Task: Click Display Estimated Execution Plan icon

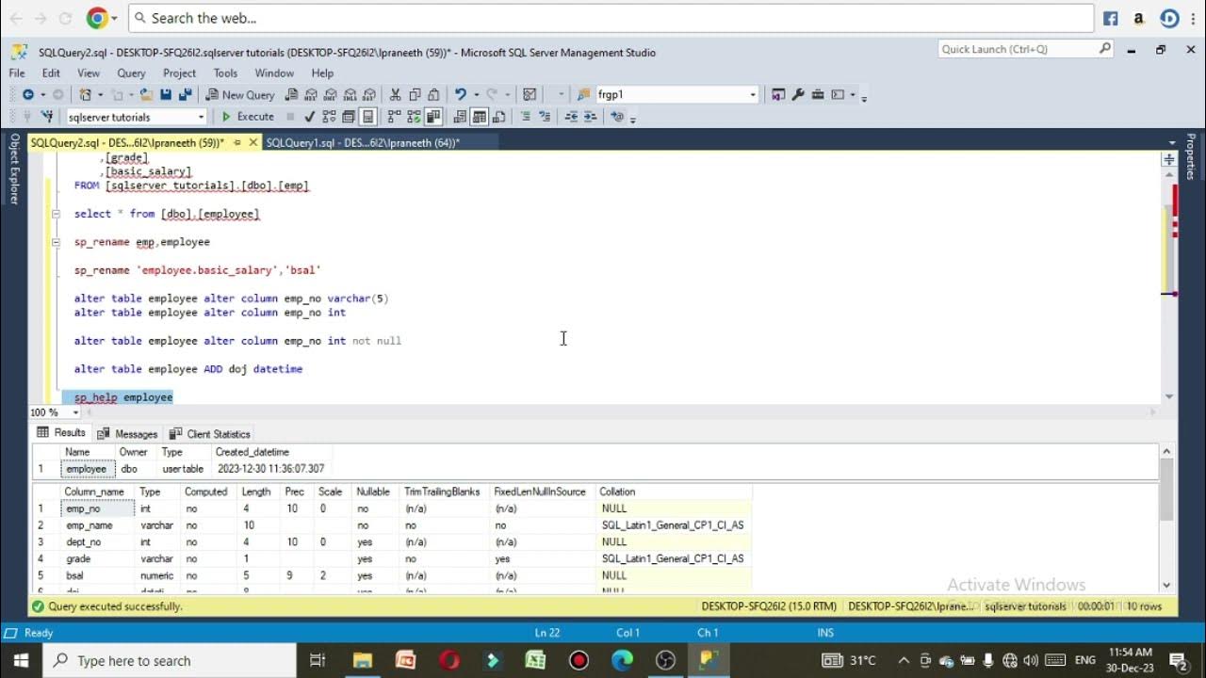Action: (x=329, y=117)
